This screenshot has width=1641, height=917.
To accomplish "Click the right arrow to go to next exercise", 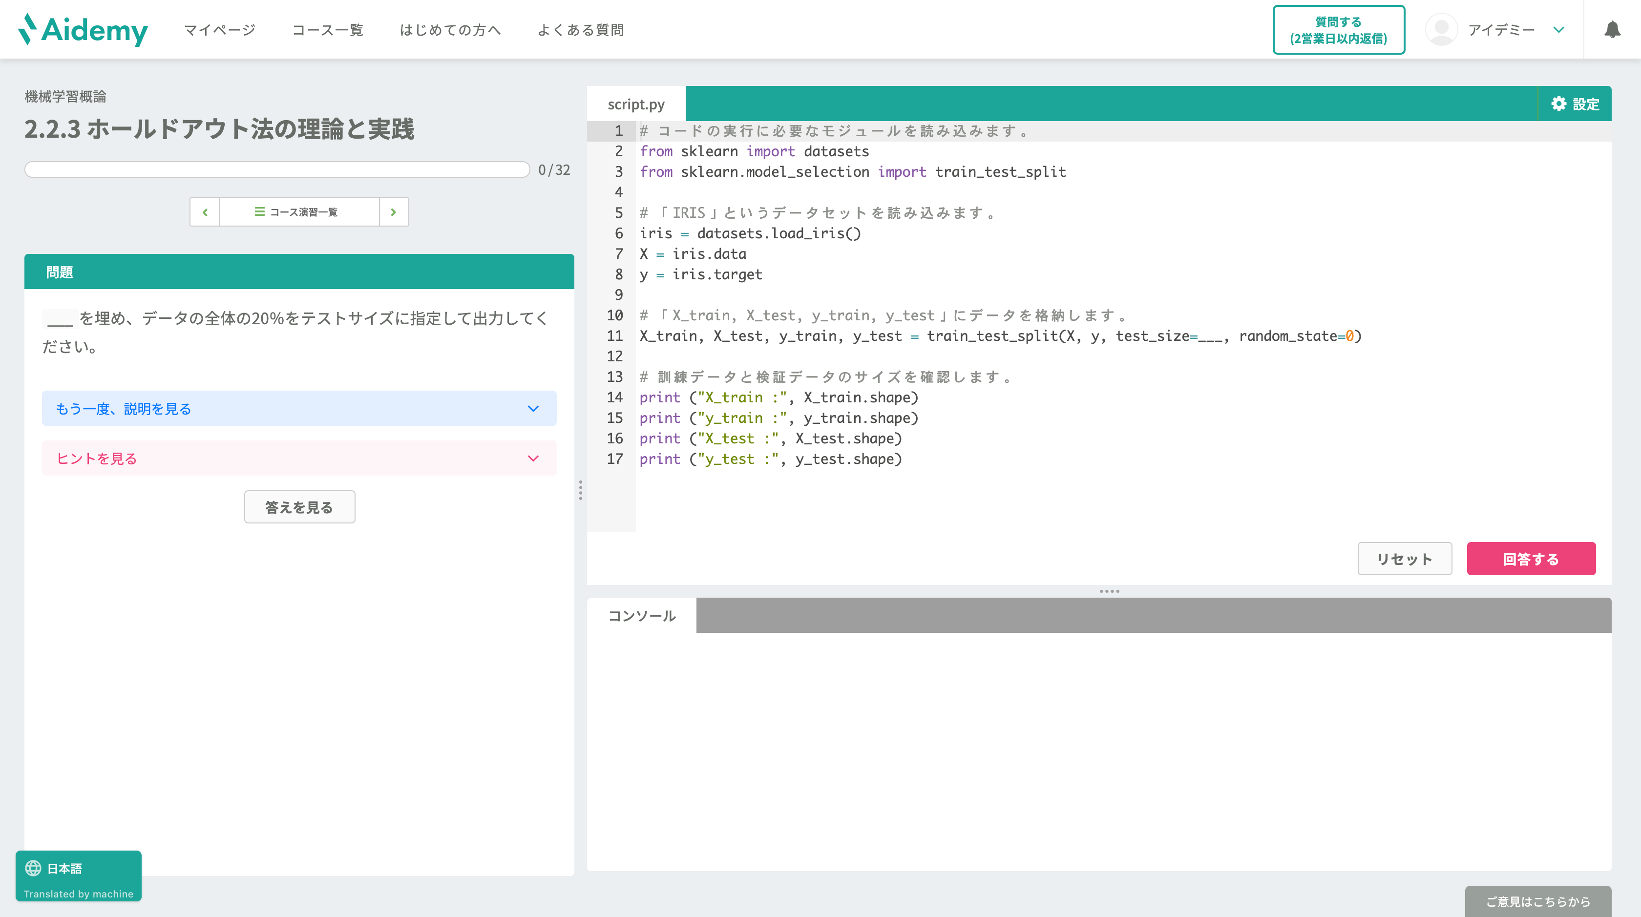I will [x=393, y=211].
